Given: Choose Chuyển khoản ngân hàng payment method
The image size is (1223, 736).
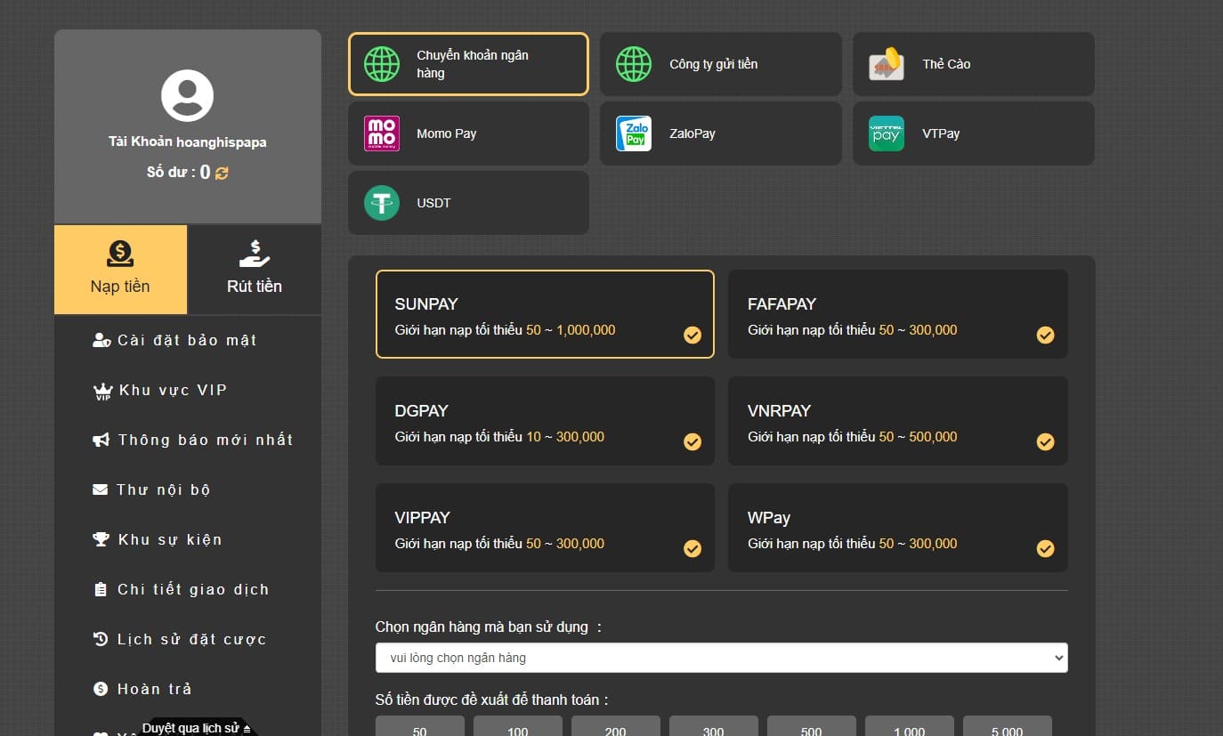Looking at the screenshot, I should (468, 64).
